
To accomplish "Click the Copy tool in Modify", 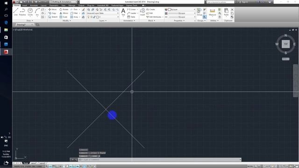I will pyautogui.click(x=52, y=13).
